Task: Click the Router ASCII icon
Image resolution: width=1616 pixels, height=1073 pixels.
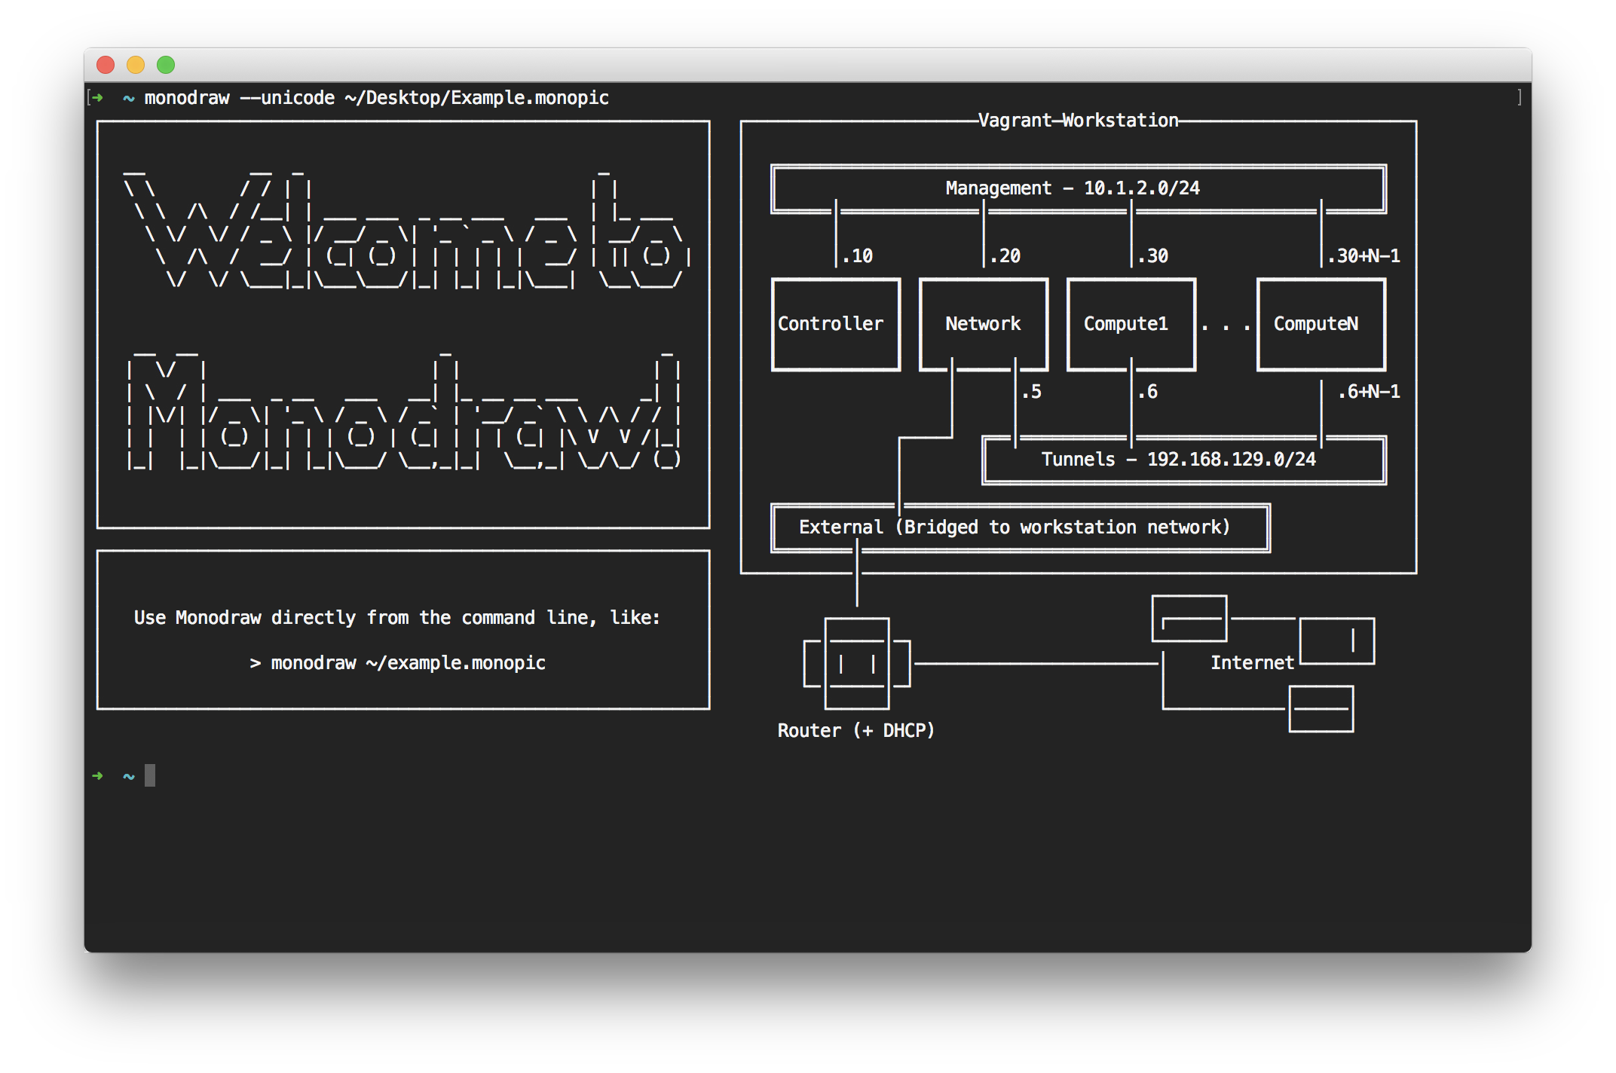Action: [x=857, y=663]
